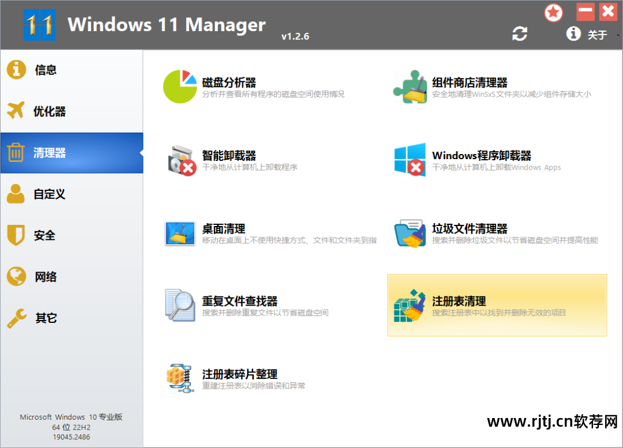
Task: Switch to the 优化器 tab label
Action: [x=50, y=111]
